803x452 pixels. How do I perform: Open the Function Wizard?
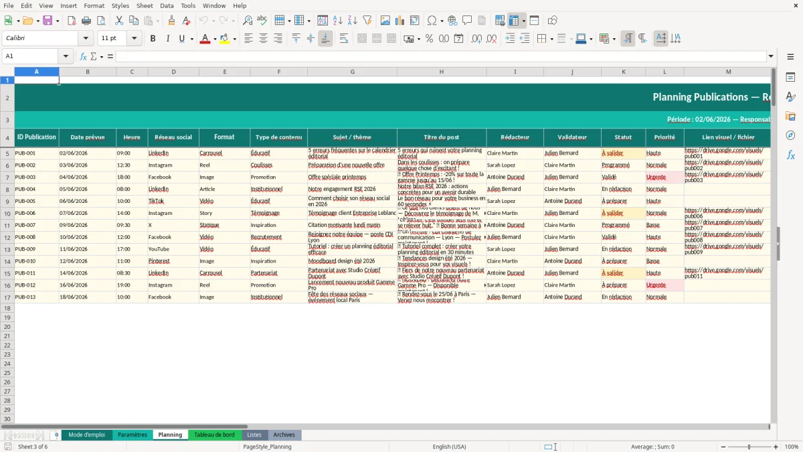tap(83, 56)
